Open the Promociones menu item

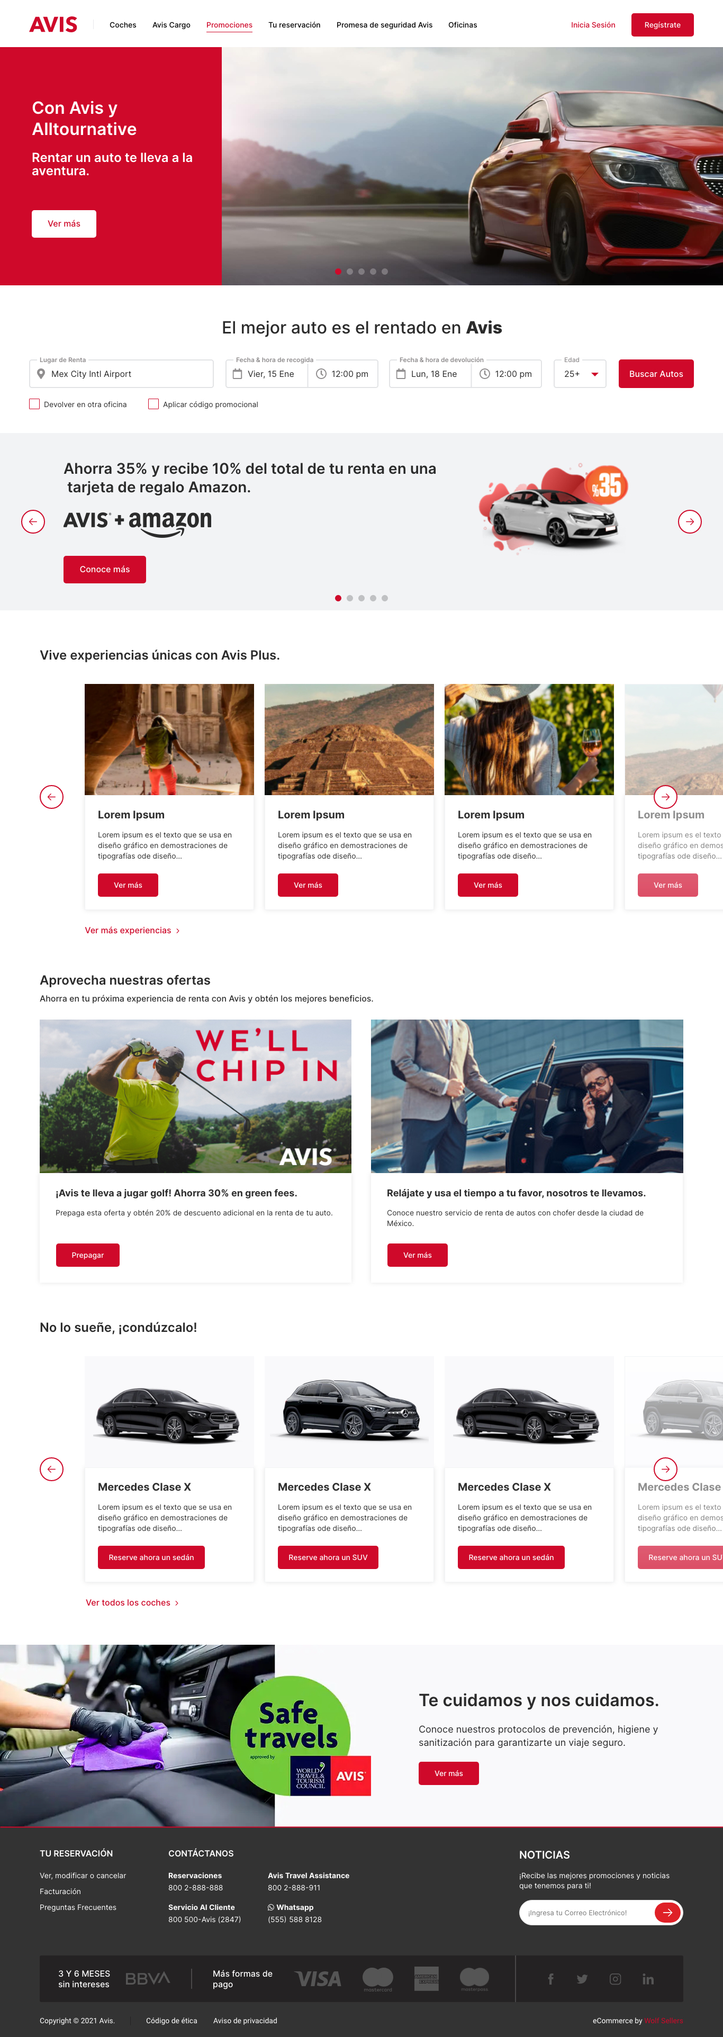229,25
